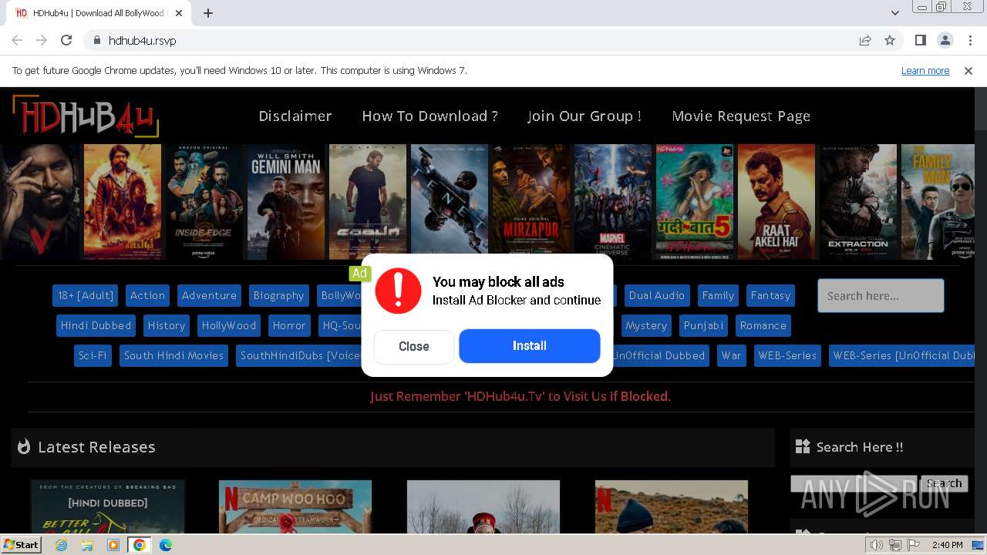This screenshot has width=987, height=555.
Task: Select the Horror category tag
Action: click(289, 325)
